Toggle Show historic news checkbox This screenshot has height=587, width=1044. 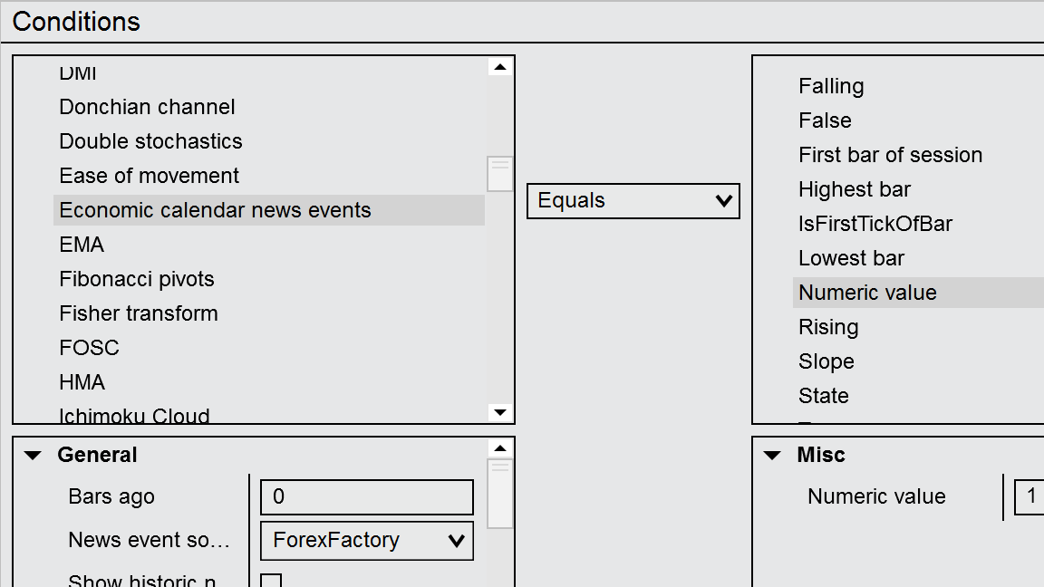click(x=271, y=581)
